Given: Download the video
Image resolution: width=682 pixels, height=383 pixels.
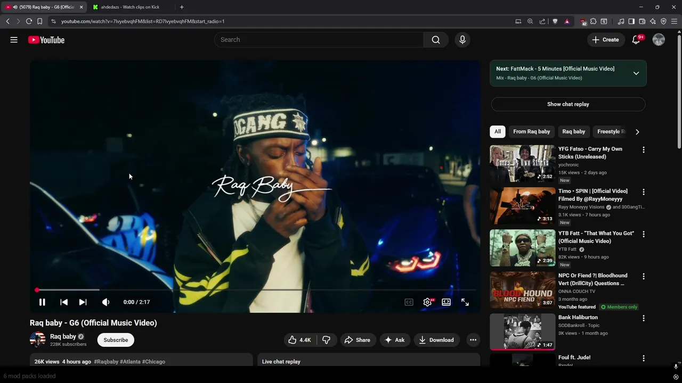Looking at the screenshot, I should pyautogui.click(x=436, y=340).
